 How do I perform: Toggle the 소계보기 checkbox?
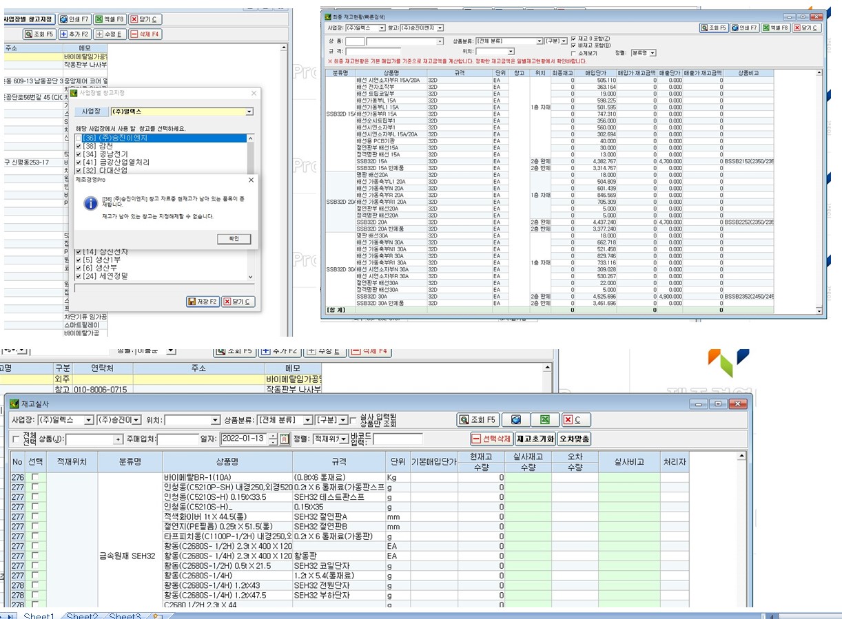pos(574,53)
